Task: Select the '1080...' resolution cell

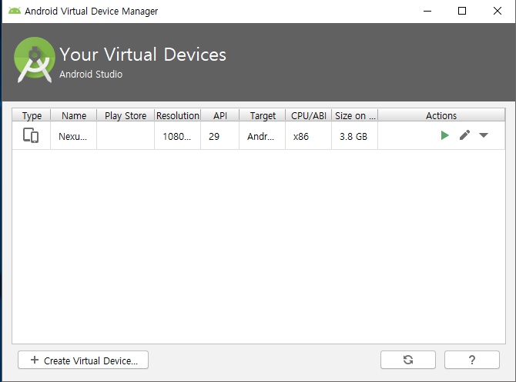Action: (x=177, y=136)
